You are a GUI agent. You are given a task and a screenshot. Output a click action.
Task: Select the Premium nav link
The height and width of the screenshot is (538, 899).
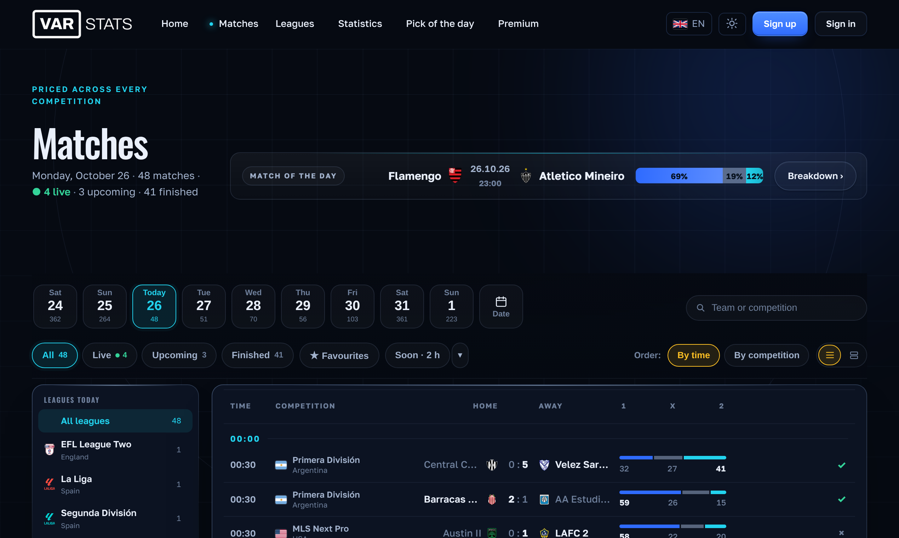coord(518,24)
